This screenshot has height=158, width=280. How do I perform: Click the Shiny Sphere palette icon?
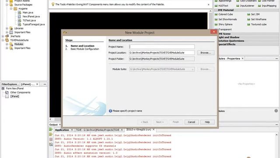click(x=216, y=25)
